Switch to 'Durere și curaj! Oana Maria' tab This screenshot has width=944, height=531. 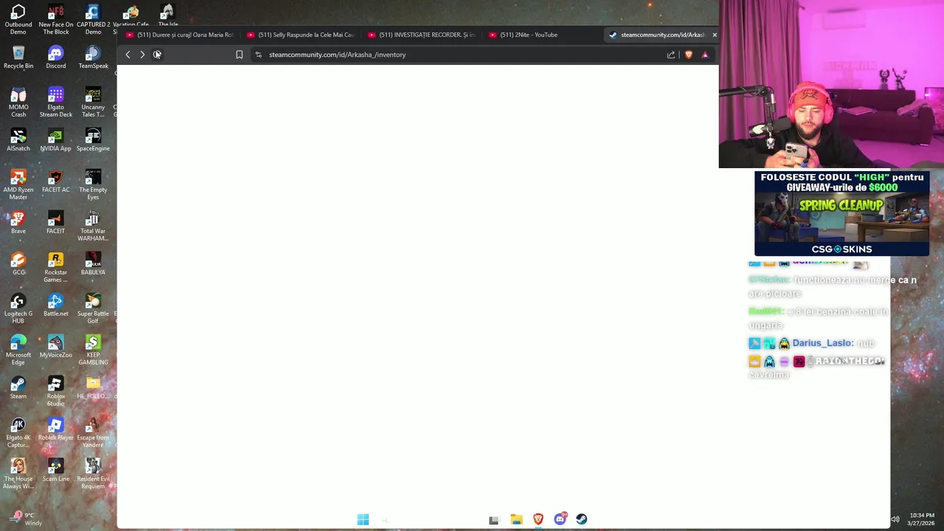click(180, 35)
